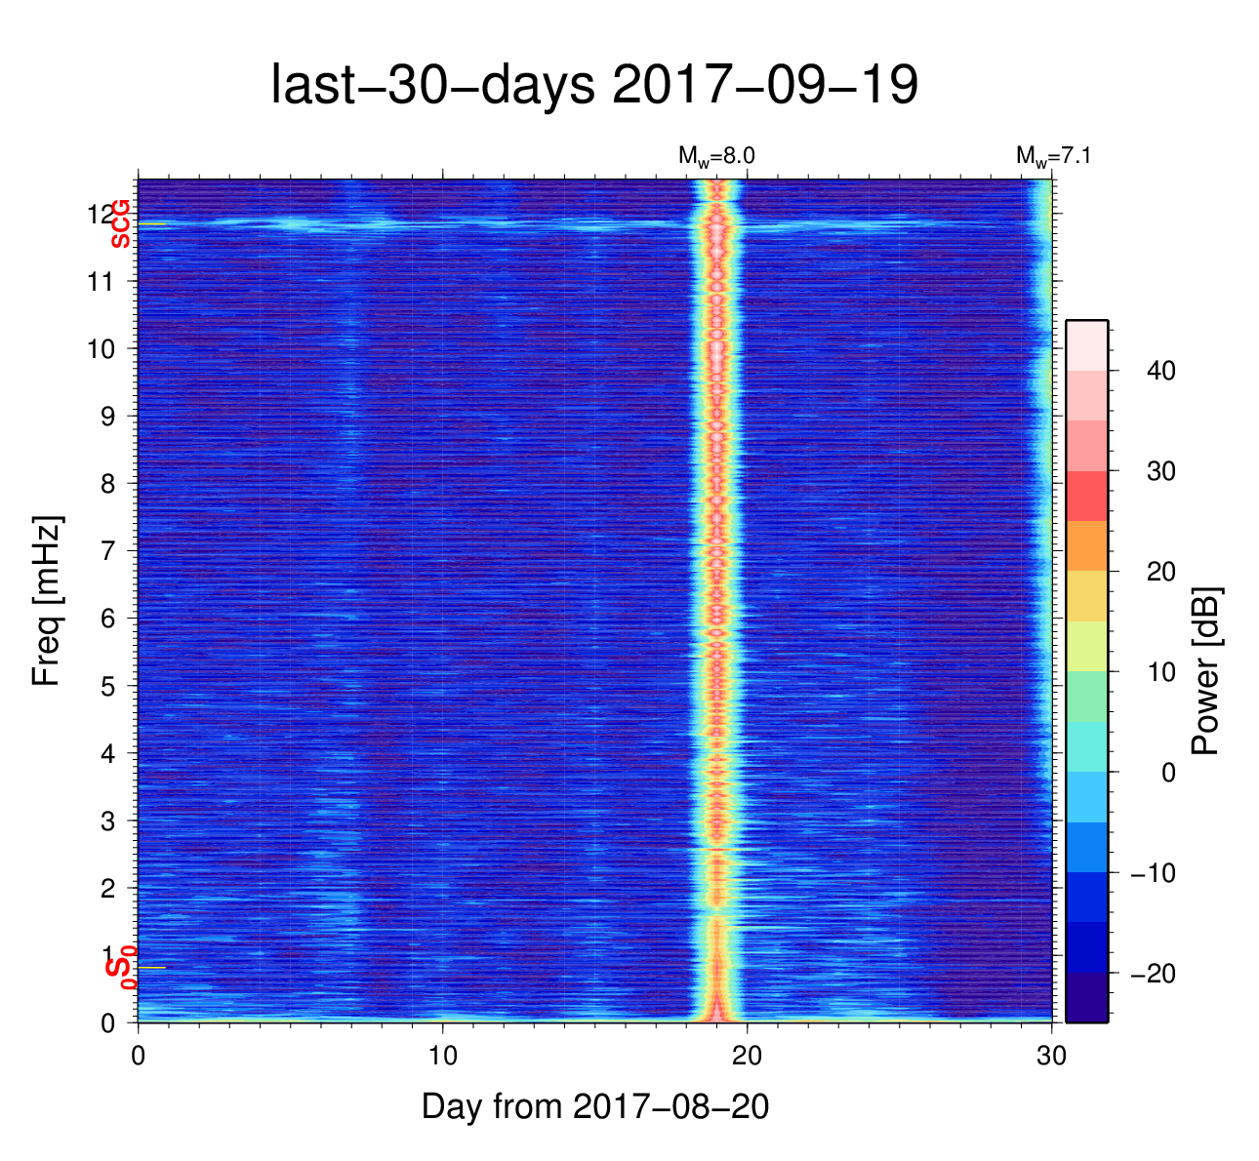Click the Day from 2017-08-20 axis label
The image size is (1259, 1161).
click(x=595, y=1106)
